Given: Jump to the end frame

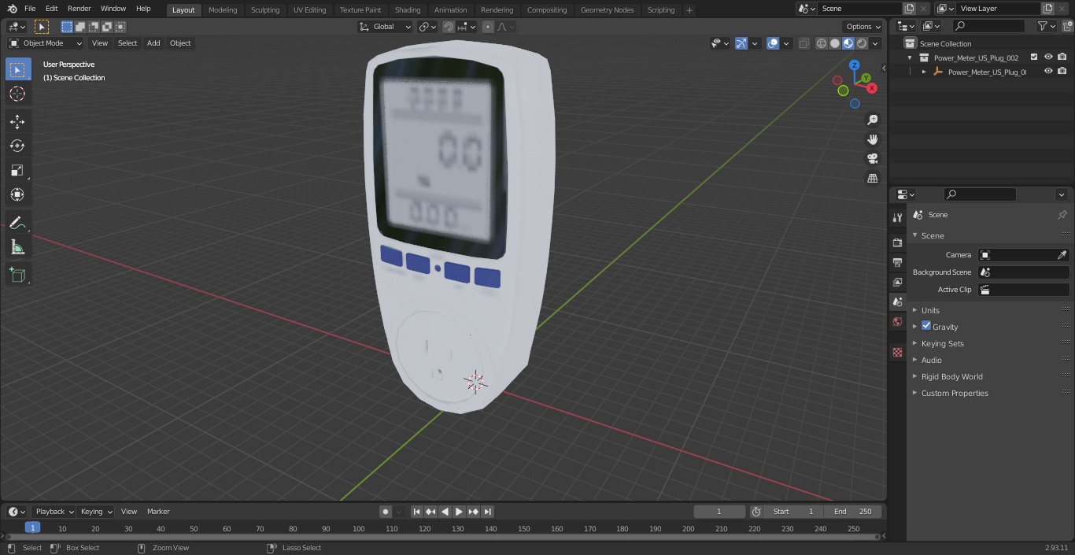Looking at the screenshot, I should coord(488,512).
